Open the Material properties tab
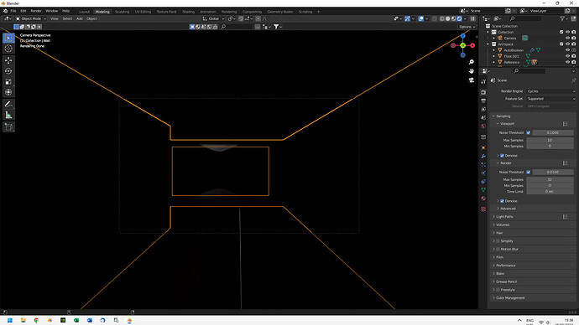 click(483, 199)
